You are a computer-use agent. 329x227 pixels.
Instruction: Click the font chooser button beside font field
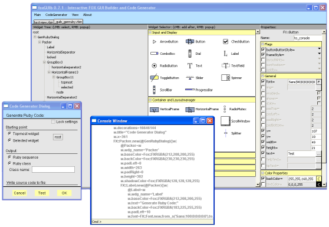click(318, 82)
